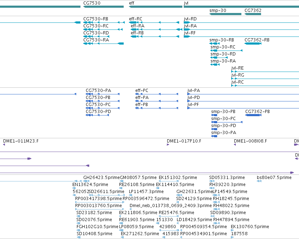Click the jvl-PF protein label
Viewport: 299px width, 239px height.
193,105
